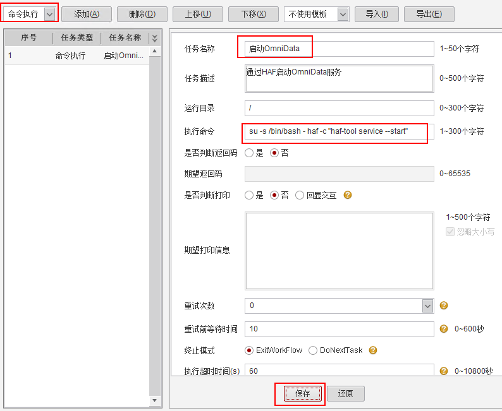Click 导出(E) button
Screen dimensions: 502x411
tap(429, 15)
